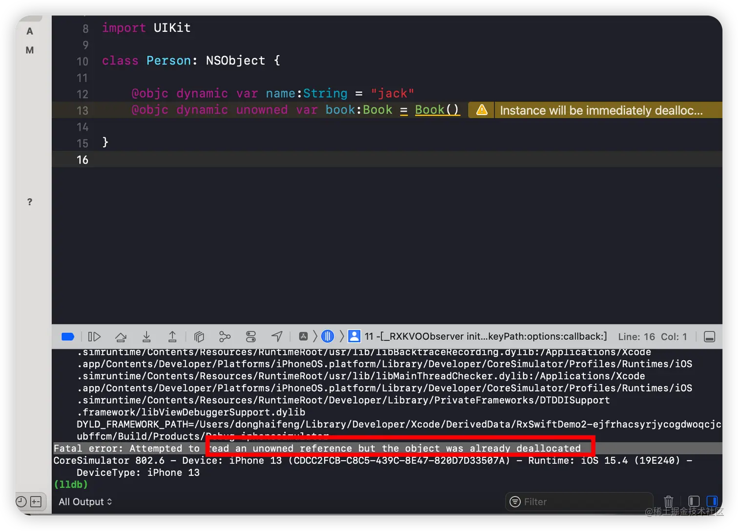This screenshot has height=531, width=738.
Task: Click the recent filter clock icon
Action: (21, 501)
